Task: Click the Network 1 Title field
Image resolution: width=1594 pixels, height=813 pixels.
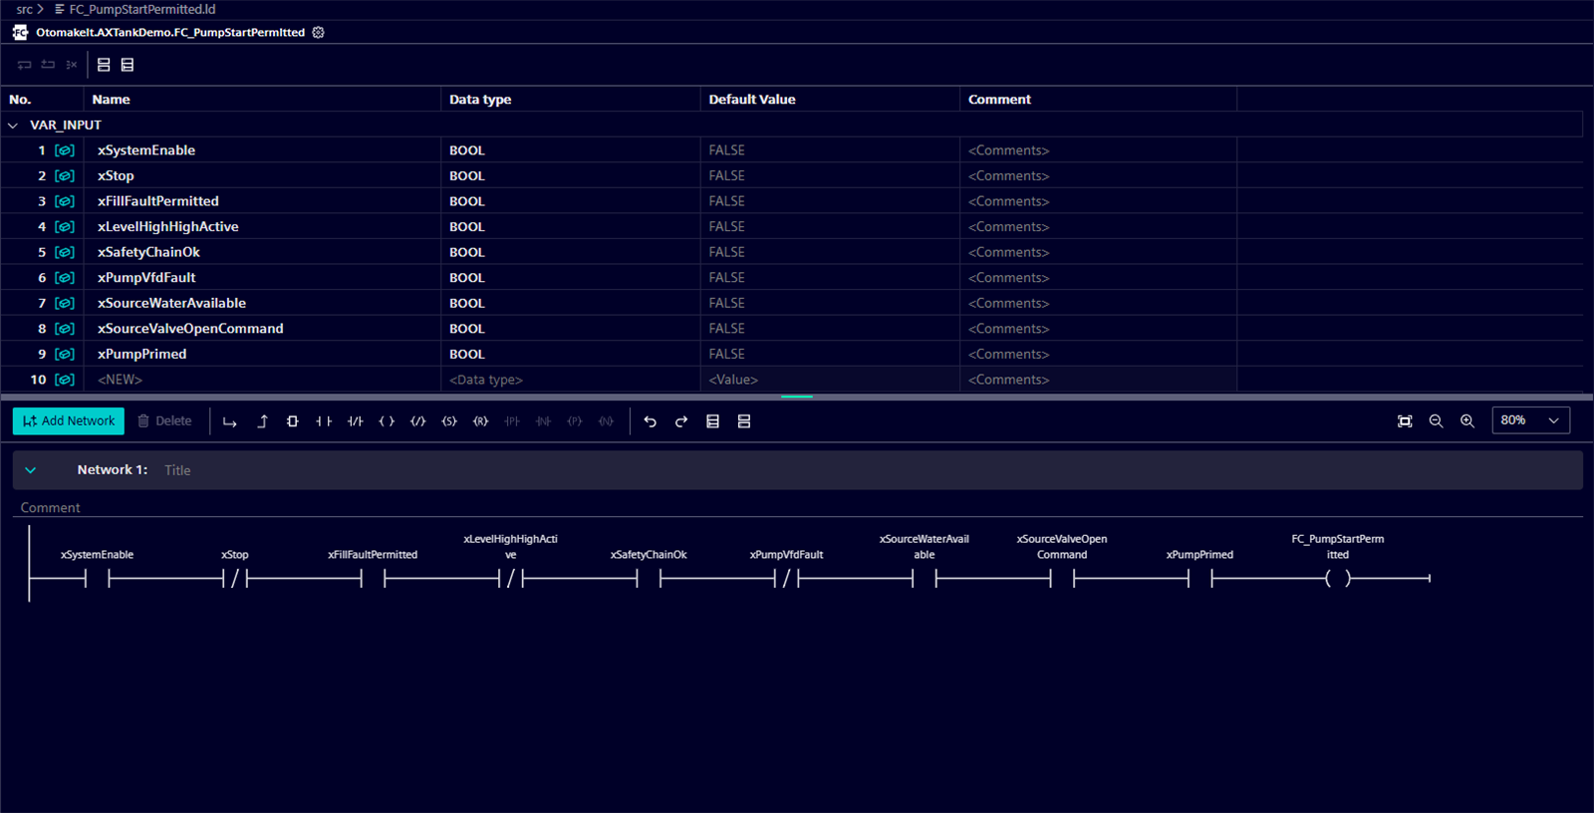Action: point(177,470)
